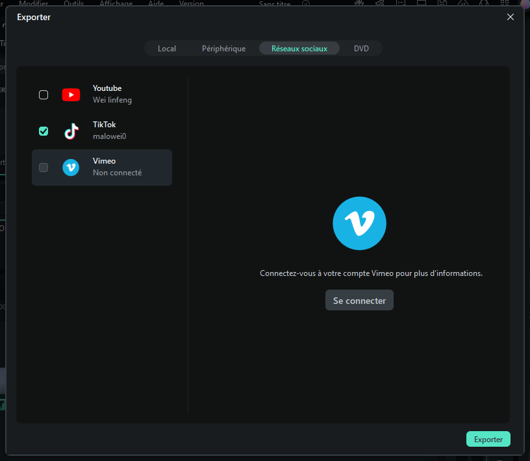530x461 pixels.
Task: Select the small Vimeo logo in list
Action: point(71,168)
